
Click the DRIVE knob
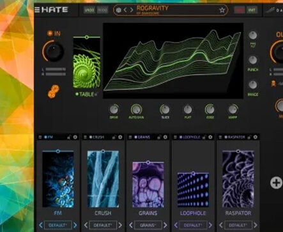114,109
